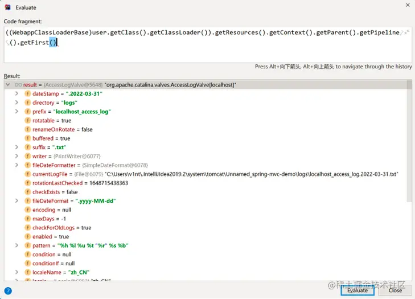
Task: Select the enabled = true row
Action: point(206,236)
